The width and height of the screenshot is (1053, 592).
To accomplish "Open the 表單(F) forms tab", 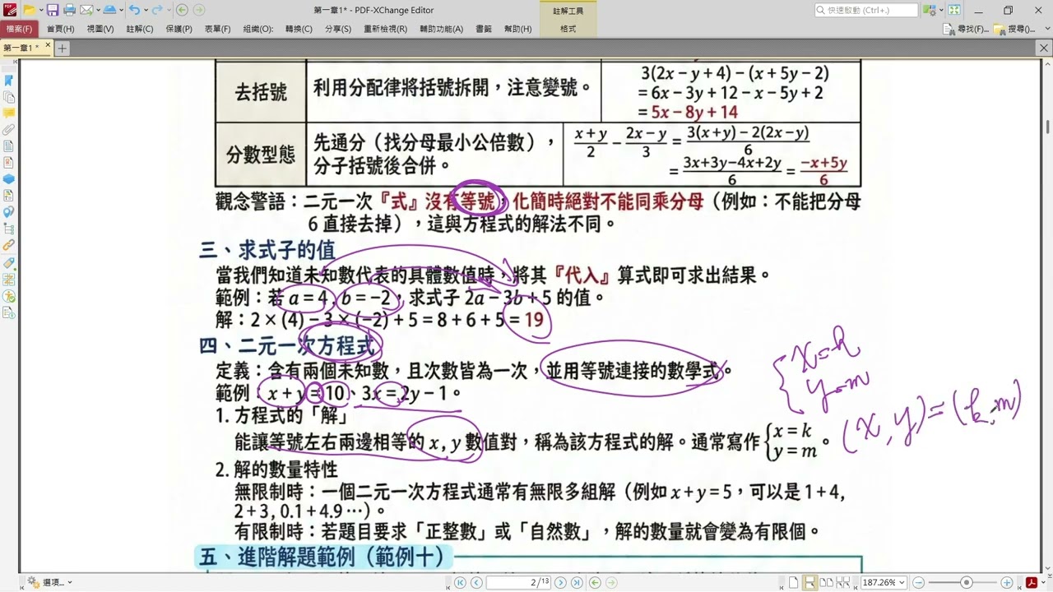I will (218, 29).
